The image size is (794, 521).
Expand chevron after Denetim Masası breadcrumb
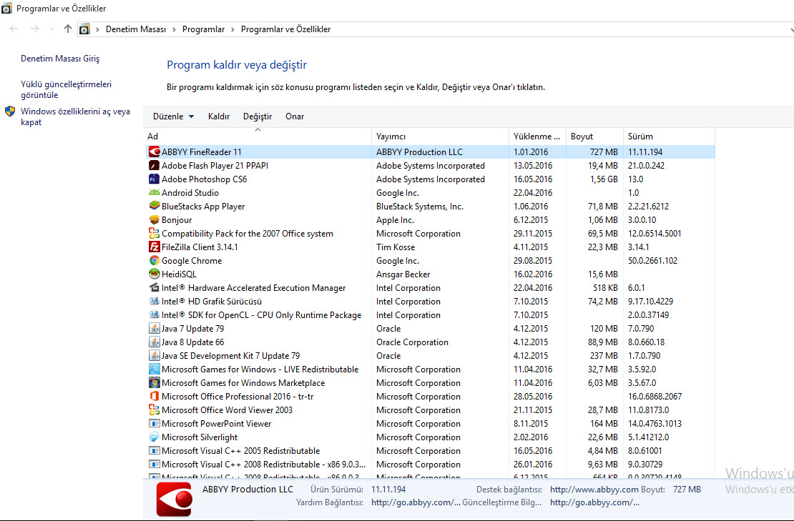coord(175,29)
